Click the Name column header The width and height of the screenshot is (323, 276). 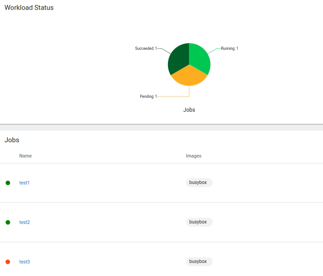pos(26,156)
